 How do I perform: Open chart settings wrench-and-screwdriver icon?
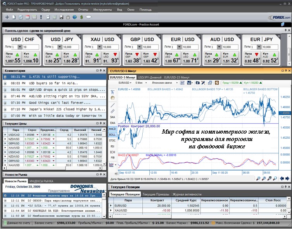coord(203,83)
